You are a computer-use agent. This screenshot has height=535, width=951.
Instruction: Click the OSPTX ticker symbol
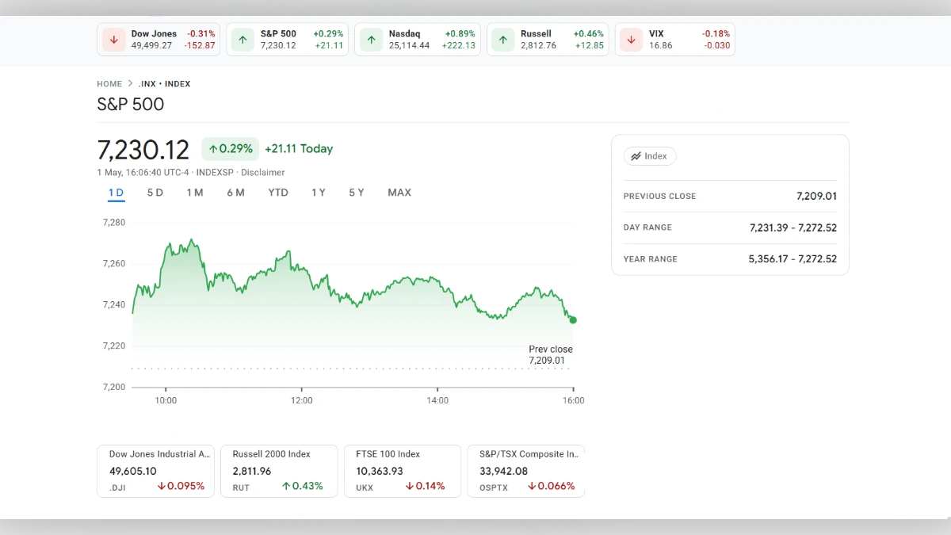click(492, 487)
